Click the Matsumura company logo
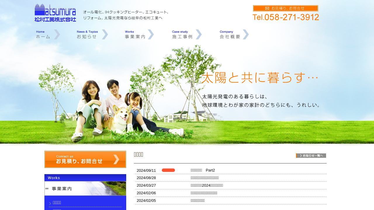The image size is (374, 210). click(x=55, y=13)
